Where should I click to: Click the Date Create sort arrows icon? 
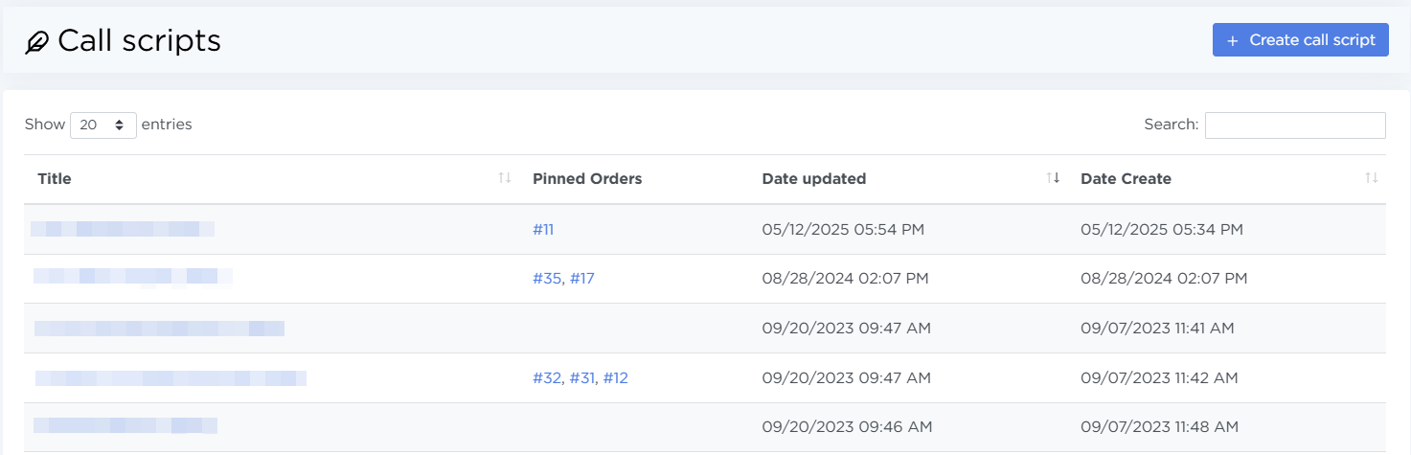[1372, 178]
